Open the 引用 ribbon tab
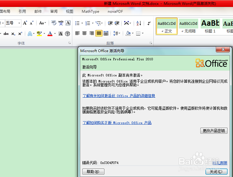This screenshot has height=177, width=233. pyautogui.click(x=22, y=11)
